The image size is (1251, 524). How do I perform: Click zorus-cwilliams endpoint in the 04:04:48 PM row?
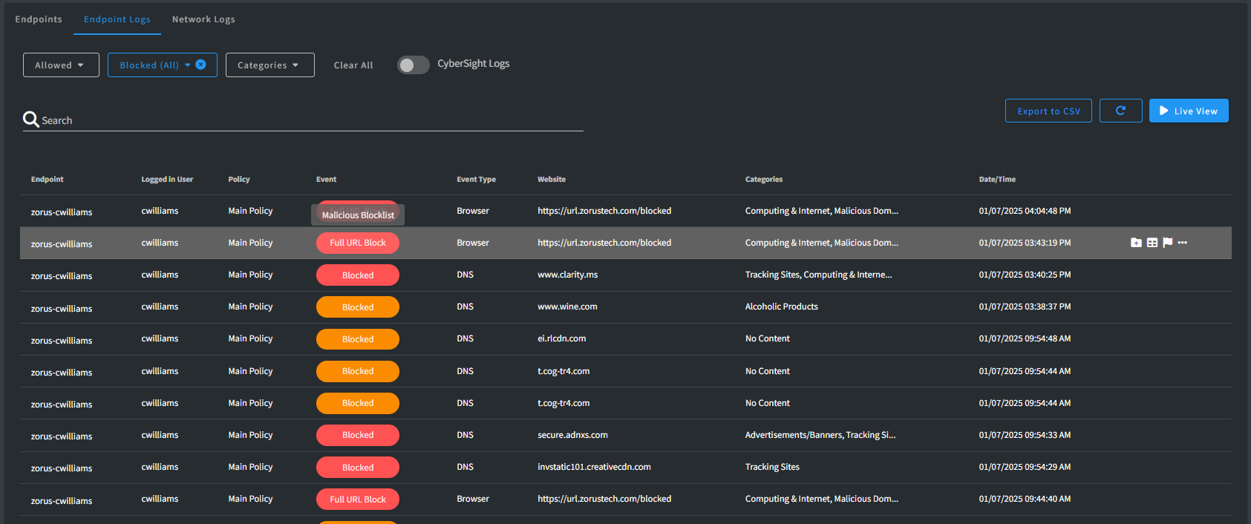(62, 212)
